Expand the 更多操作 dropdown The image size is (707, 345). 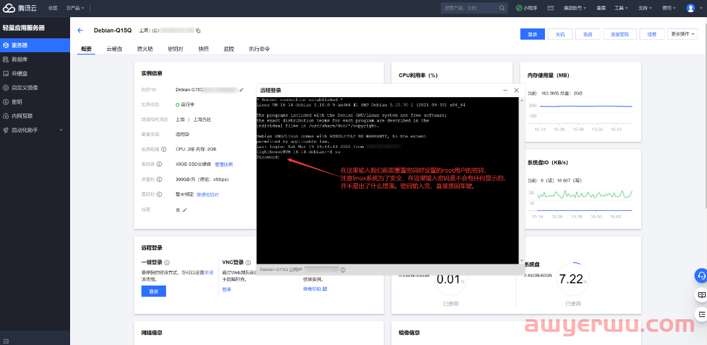(683, 34)
